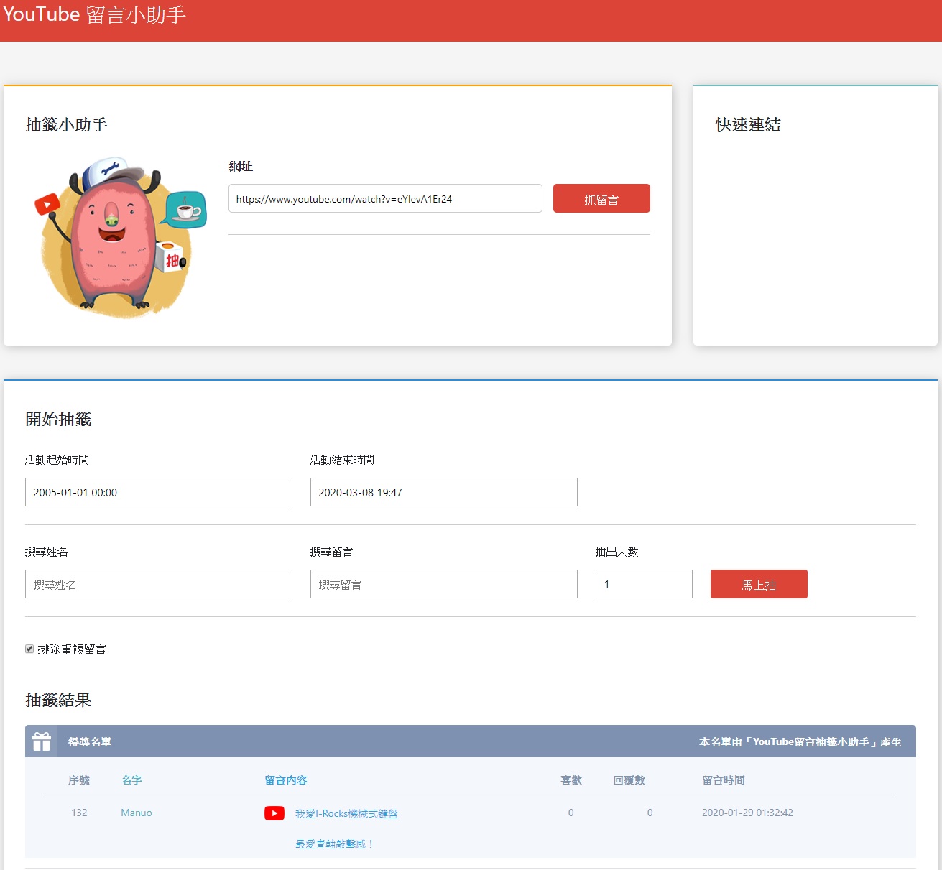The height and width of the screenshot is (870, 942).
Task: Click the 喜歡 column header
Action: pyautogui.click(x=571, y=779)
